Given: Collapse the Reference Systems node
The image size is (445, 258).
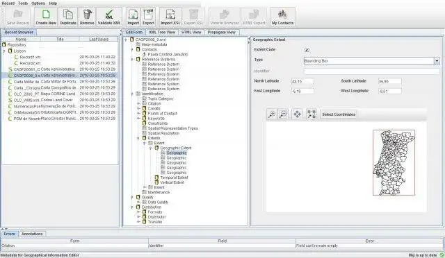Looking at the screenshot, I should click(x=132, y=60).
